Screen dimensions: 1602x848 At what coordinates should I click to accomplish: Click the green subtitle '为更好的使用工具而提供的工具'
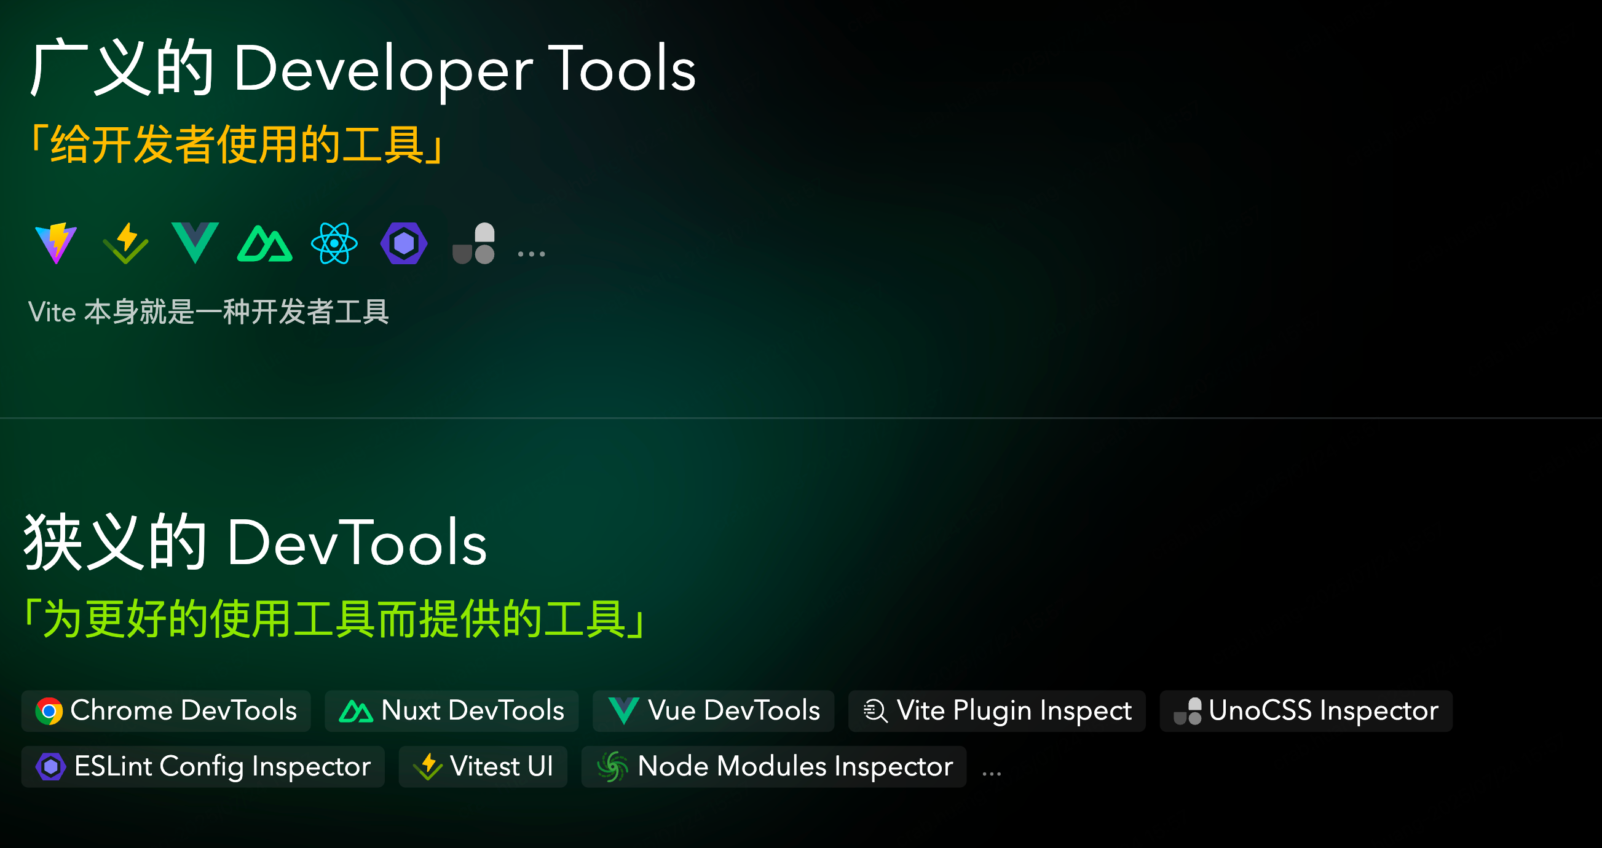click(x=335, y=619)
